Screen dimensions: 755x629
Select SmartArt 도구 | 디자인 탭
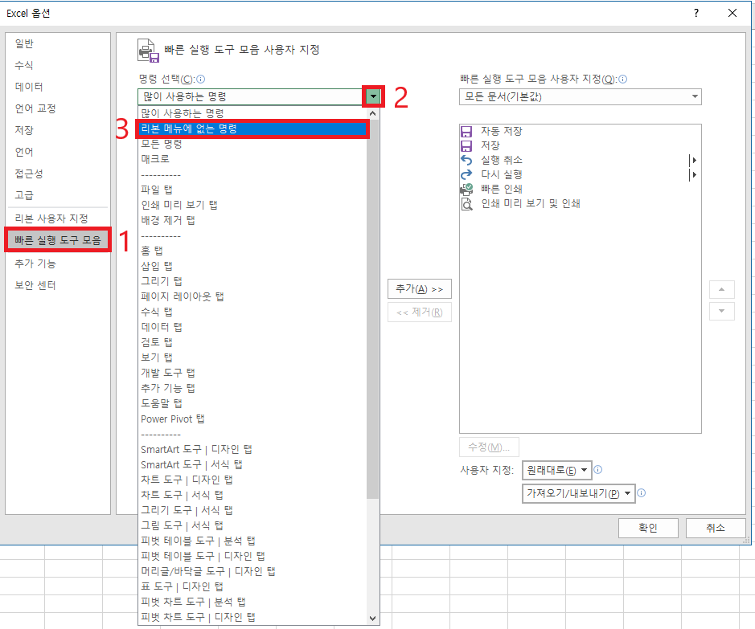(x=252, y=449)
